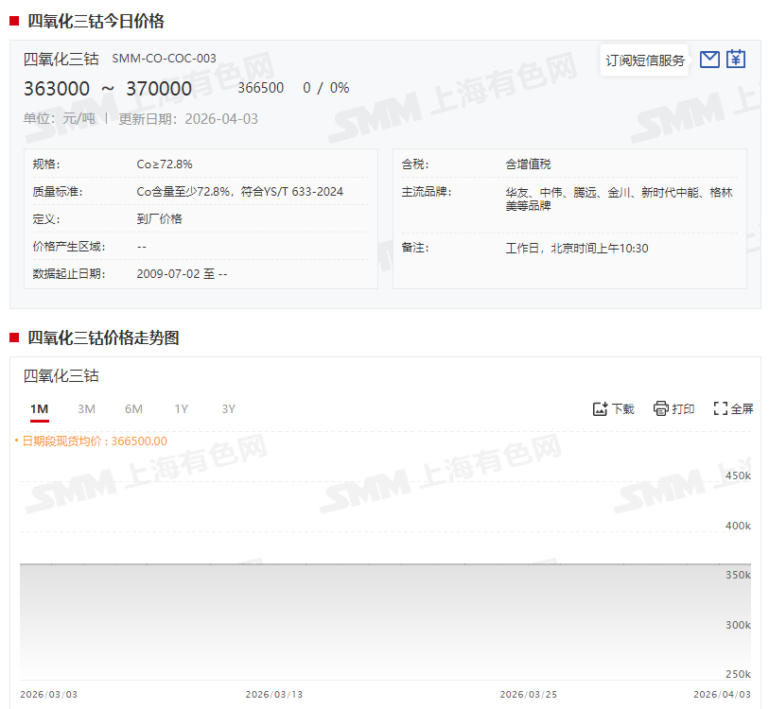Switch chart to 6M range
Viewport: 769px width, 709px height.
(x=133, y=408)
